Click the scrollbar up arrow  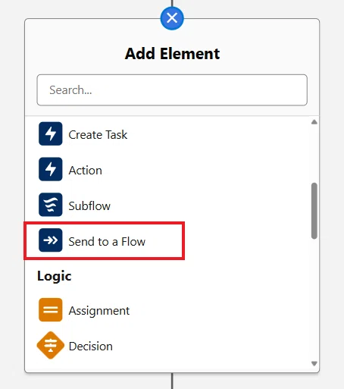click(314, 122)
